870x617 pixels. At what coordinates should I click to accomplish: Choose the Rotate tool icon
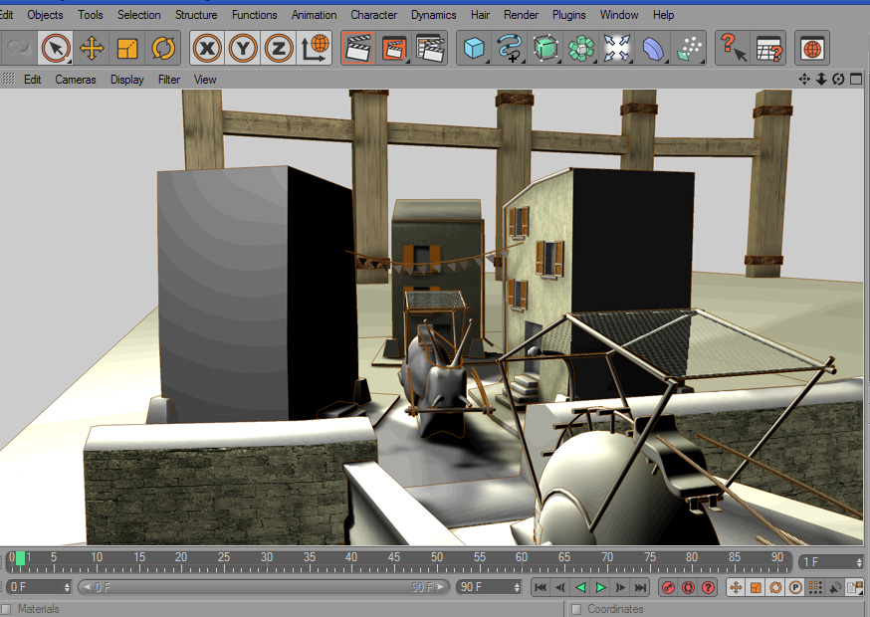pos(163,49)
